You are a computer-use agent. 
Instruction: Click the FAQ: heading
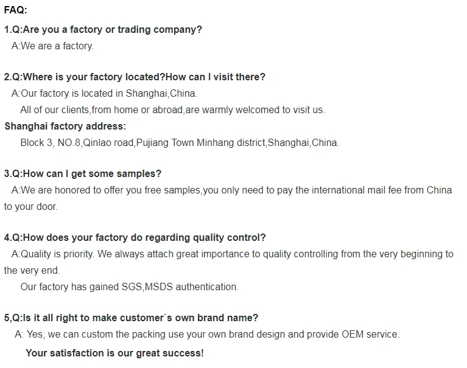(x=15, y=10)
